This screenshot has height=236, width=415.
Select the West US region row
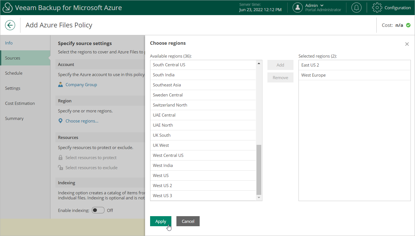tap(203, 175)
